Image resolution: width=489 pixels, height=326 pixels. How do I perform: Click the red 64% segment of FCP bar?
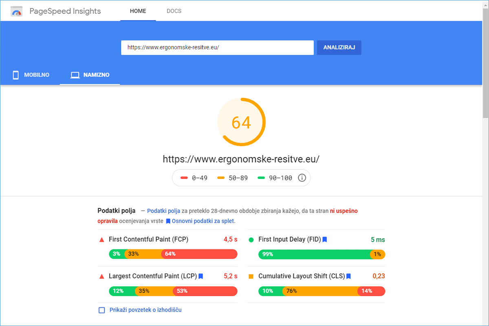click(199, 254)
